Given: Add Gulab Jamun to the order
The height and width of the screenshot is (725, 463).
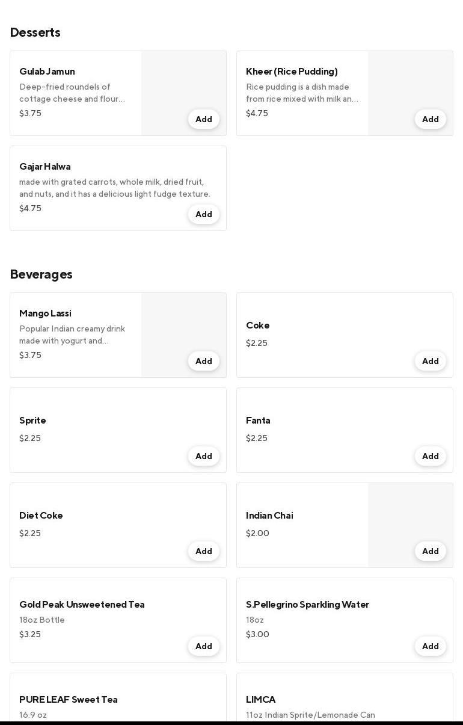Looking at the screenshot, I should pos(204,119).
